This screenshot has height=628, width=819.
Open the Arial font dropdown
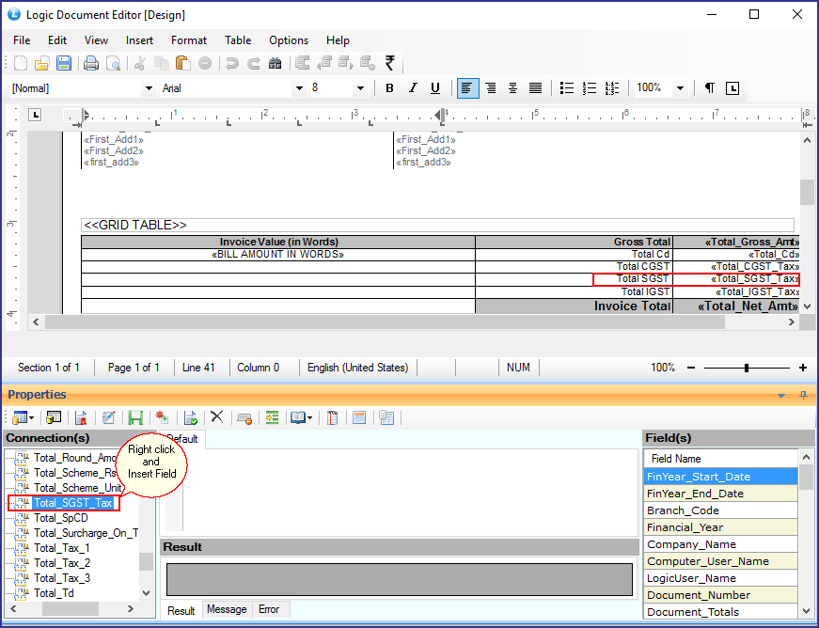(x=299, y=88)
